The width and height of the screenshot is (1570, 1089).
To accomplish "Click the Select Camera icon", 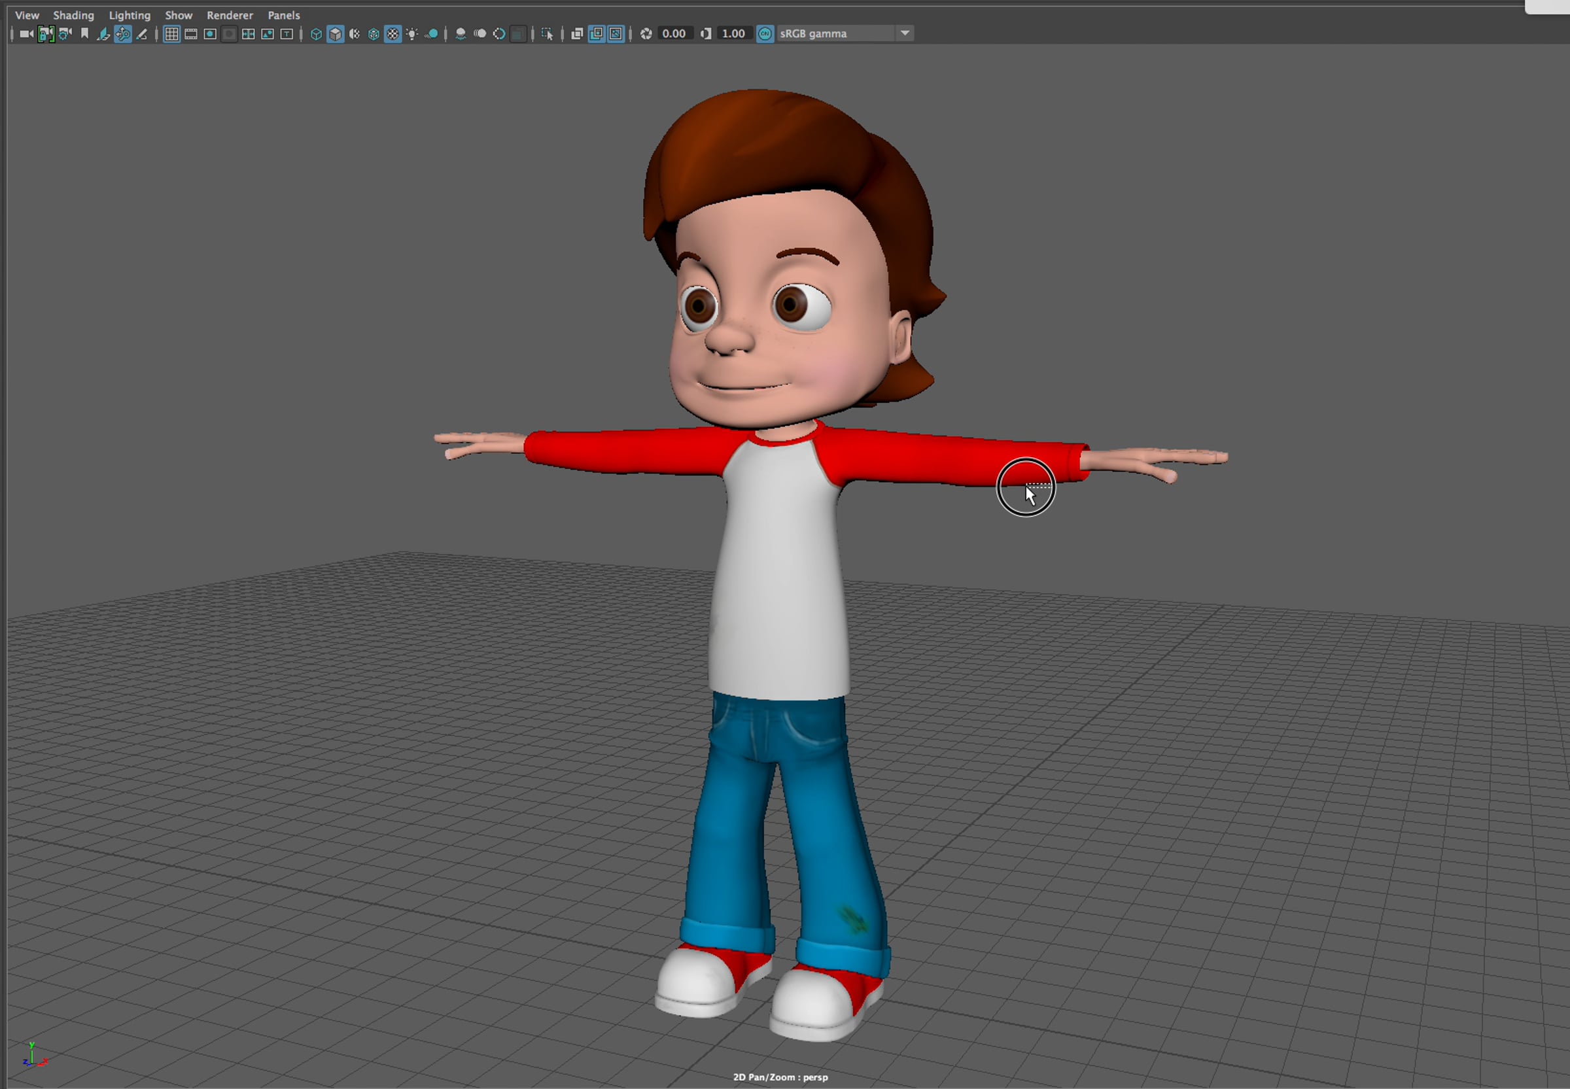I will pos(27,33).
